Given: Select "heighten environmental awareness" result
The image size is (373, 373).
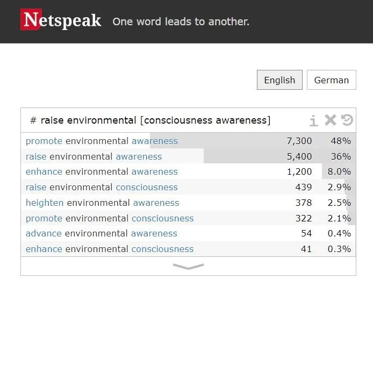Looking at the screenshot, I should [102, 203].
